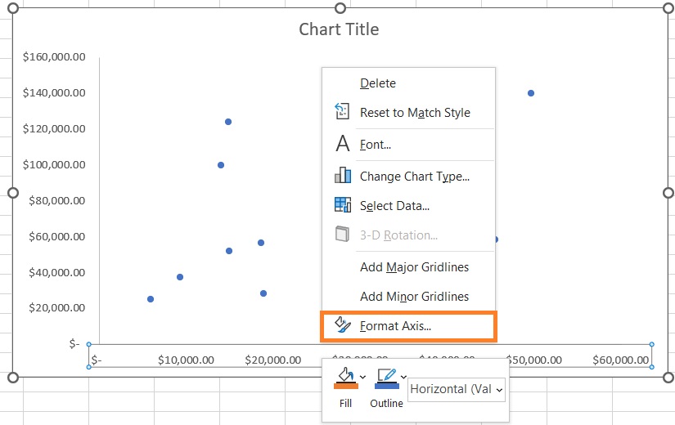
Task: Choose Add Minor Gridlines
Action: pyautogui.click(x=408, y=297)
